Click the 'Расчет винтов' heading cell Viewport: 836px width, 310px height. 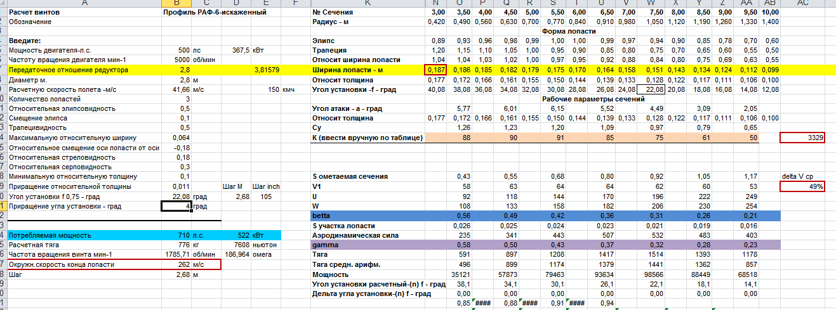(83, 12)
